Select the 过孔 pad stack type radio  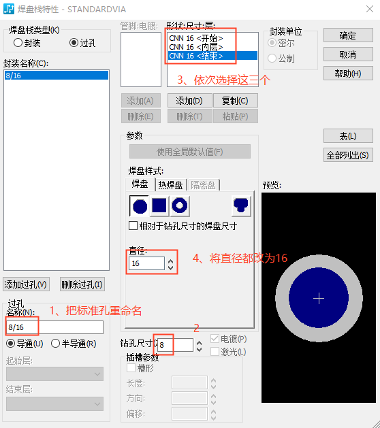(74, 43)
